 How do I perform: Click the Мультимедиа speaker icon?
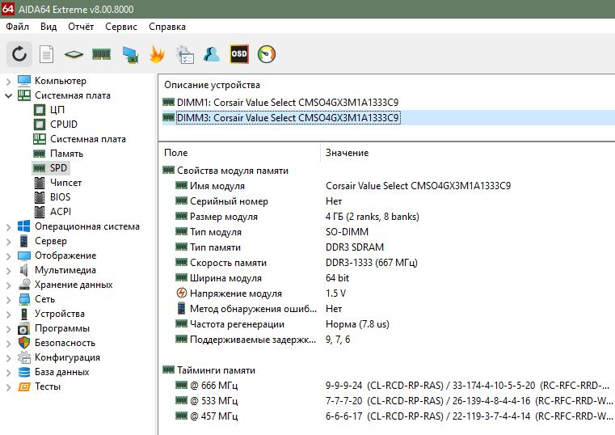point(24,270)
